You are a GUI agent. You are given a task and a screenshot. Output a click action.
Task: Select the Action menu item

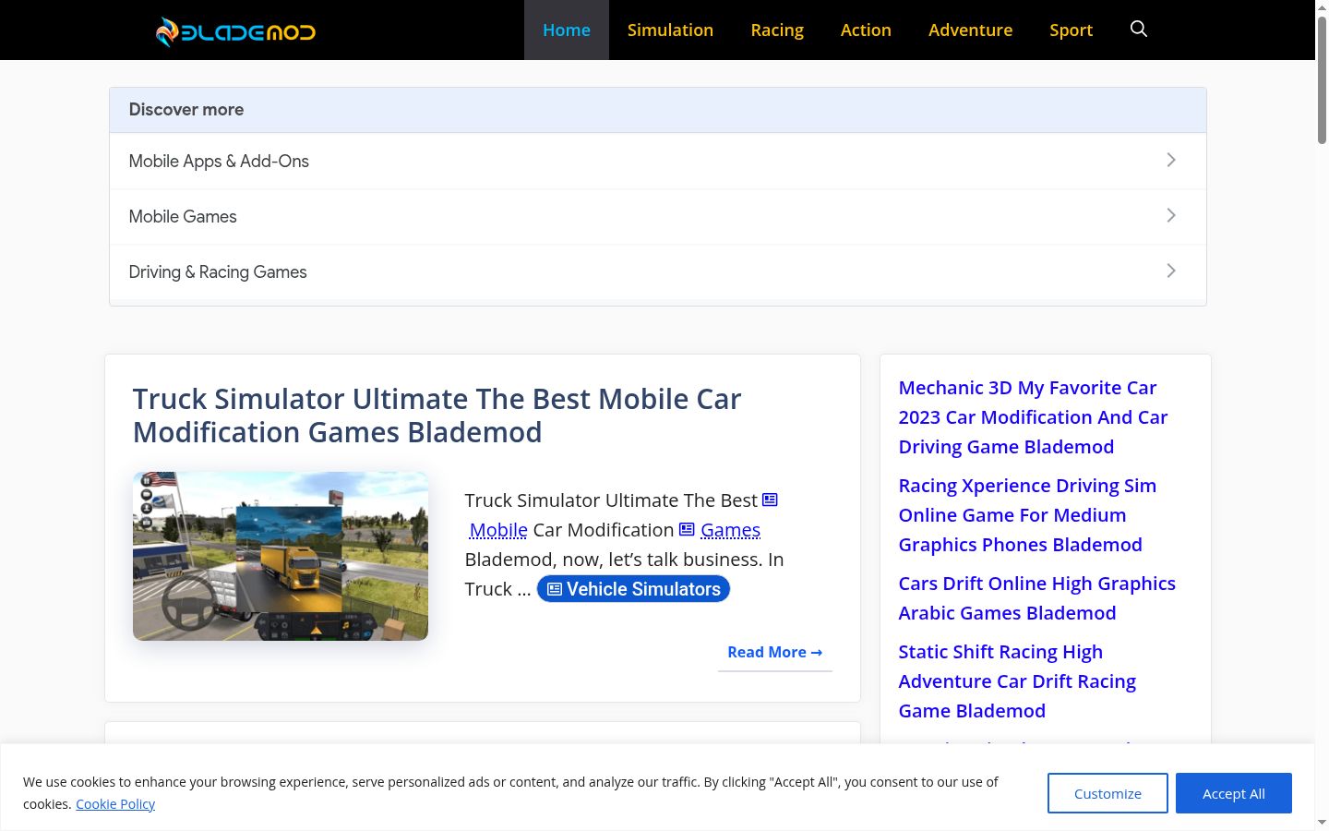pyautogui.click(x=866, y=30)
